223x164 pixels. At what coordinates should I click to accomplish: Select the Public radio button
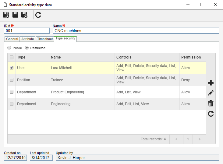9,48
